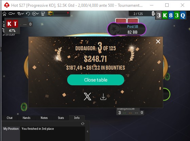
Task: Open the hand replayer play dropdown
Action: [35, 14]
